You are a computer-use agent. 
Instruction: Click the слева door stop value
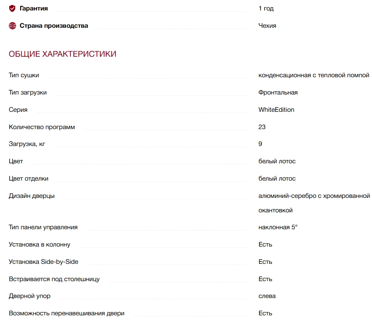pos(267,296)
